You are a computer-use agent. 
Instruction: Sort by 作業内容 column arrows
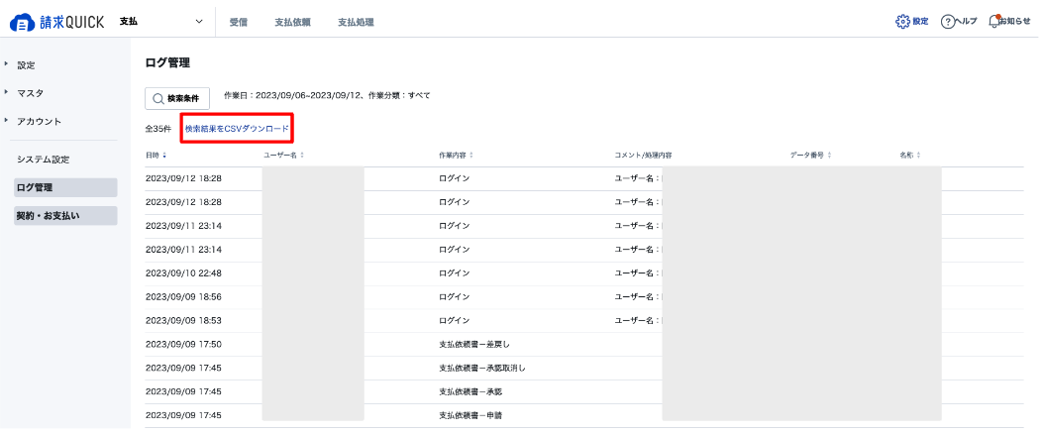(471, 155)
